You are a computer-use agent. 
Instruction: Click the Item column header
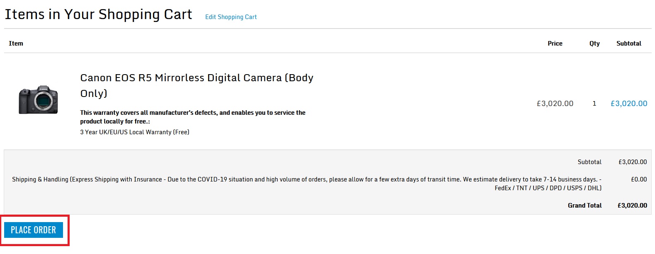(x=16, y=44)
